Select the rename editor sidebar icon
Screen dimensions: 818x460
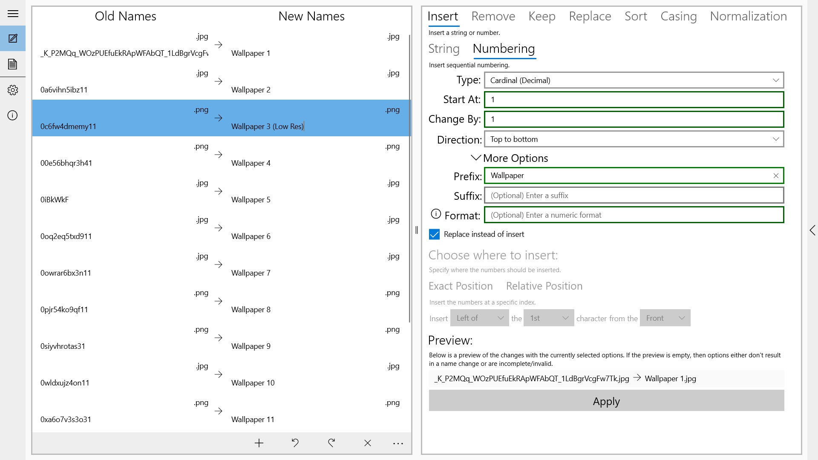pos(13,38)
